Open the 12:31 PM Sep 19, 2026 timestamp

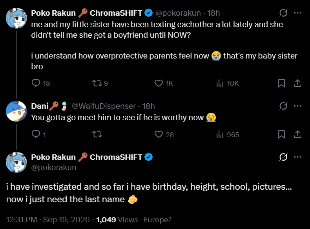(48, 220)
